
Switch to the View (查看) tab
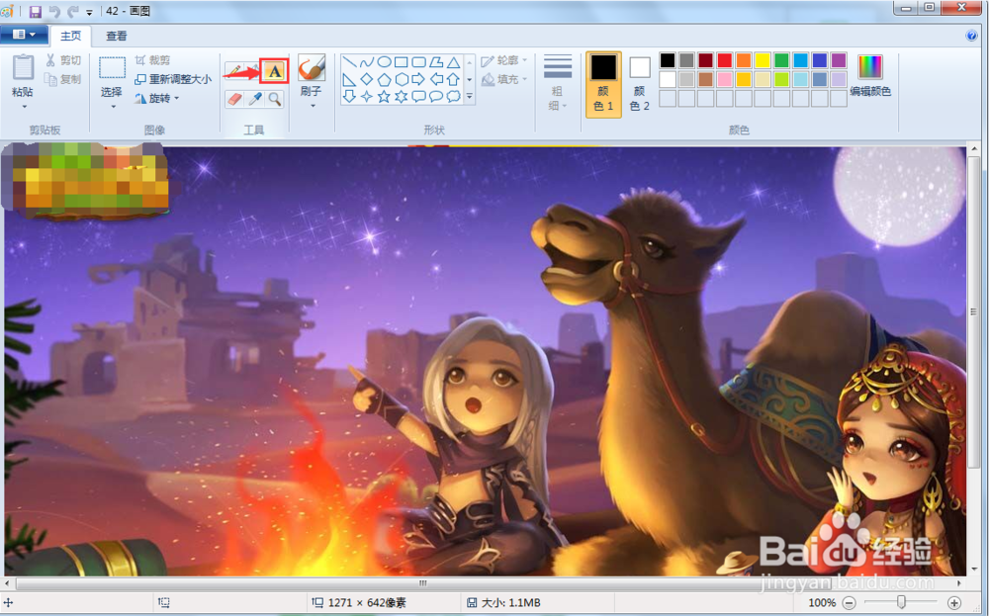[x=116, y=36]
